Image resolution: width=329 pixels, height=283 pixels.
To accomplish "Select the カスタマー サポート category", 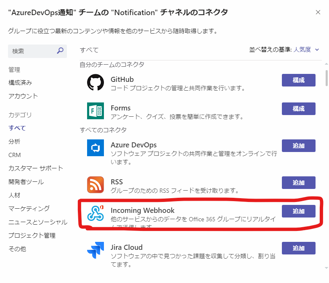I will tap(36, 168).
